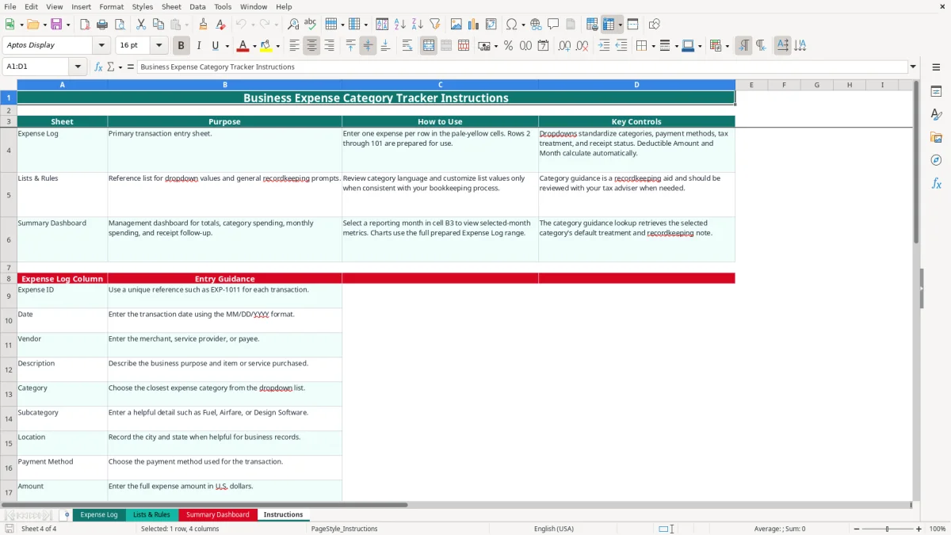Viewport: 951px width, 535px height.
Task: Open Borders dropdown arrow
Action: pyautogui.click(x=653, y=46)
